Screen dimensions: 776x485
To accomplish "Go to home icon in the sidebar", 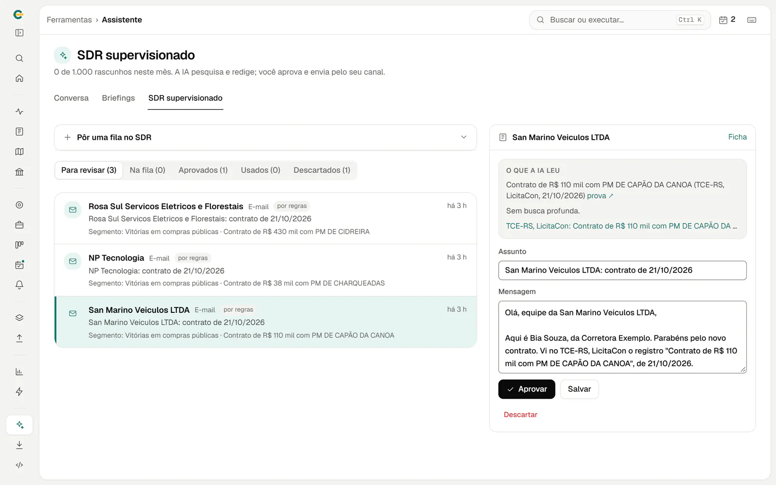I will pos(19,79).
